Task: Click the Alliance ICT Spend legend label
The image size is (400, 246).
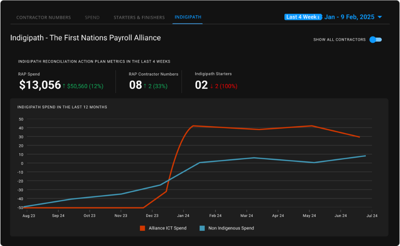Action: pos(168,228)
